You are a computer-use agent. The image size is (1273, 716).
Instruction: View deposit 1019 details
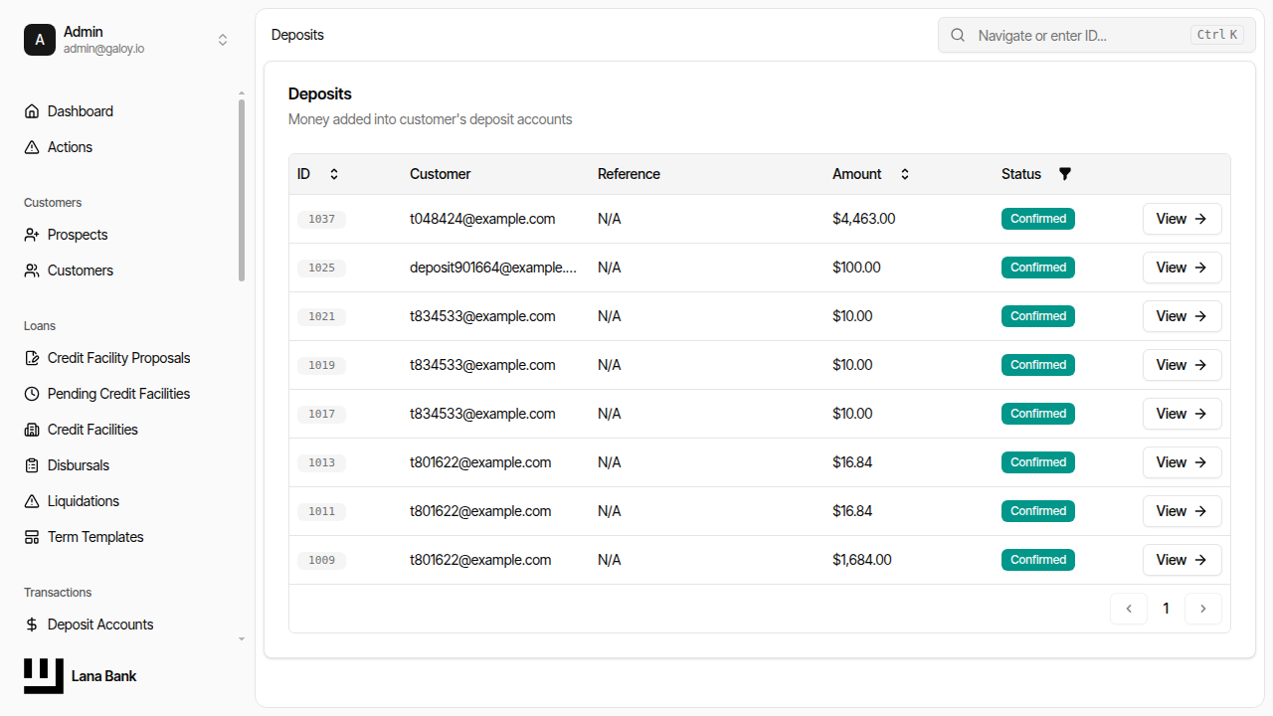(x=1182, y=365)
